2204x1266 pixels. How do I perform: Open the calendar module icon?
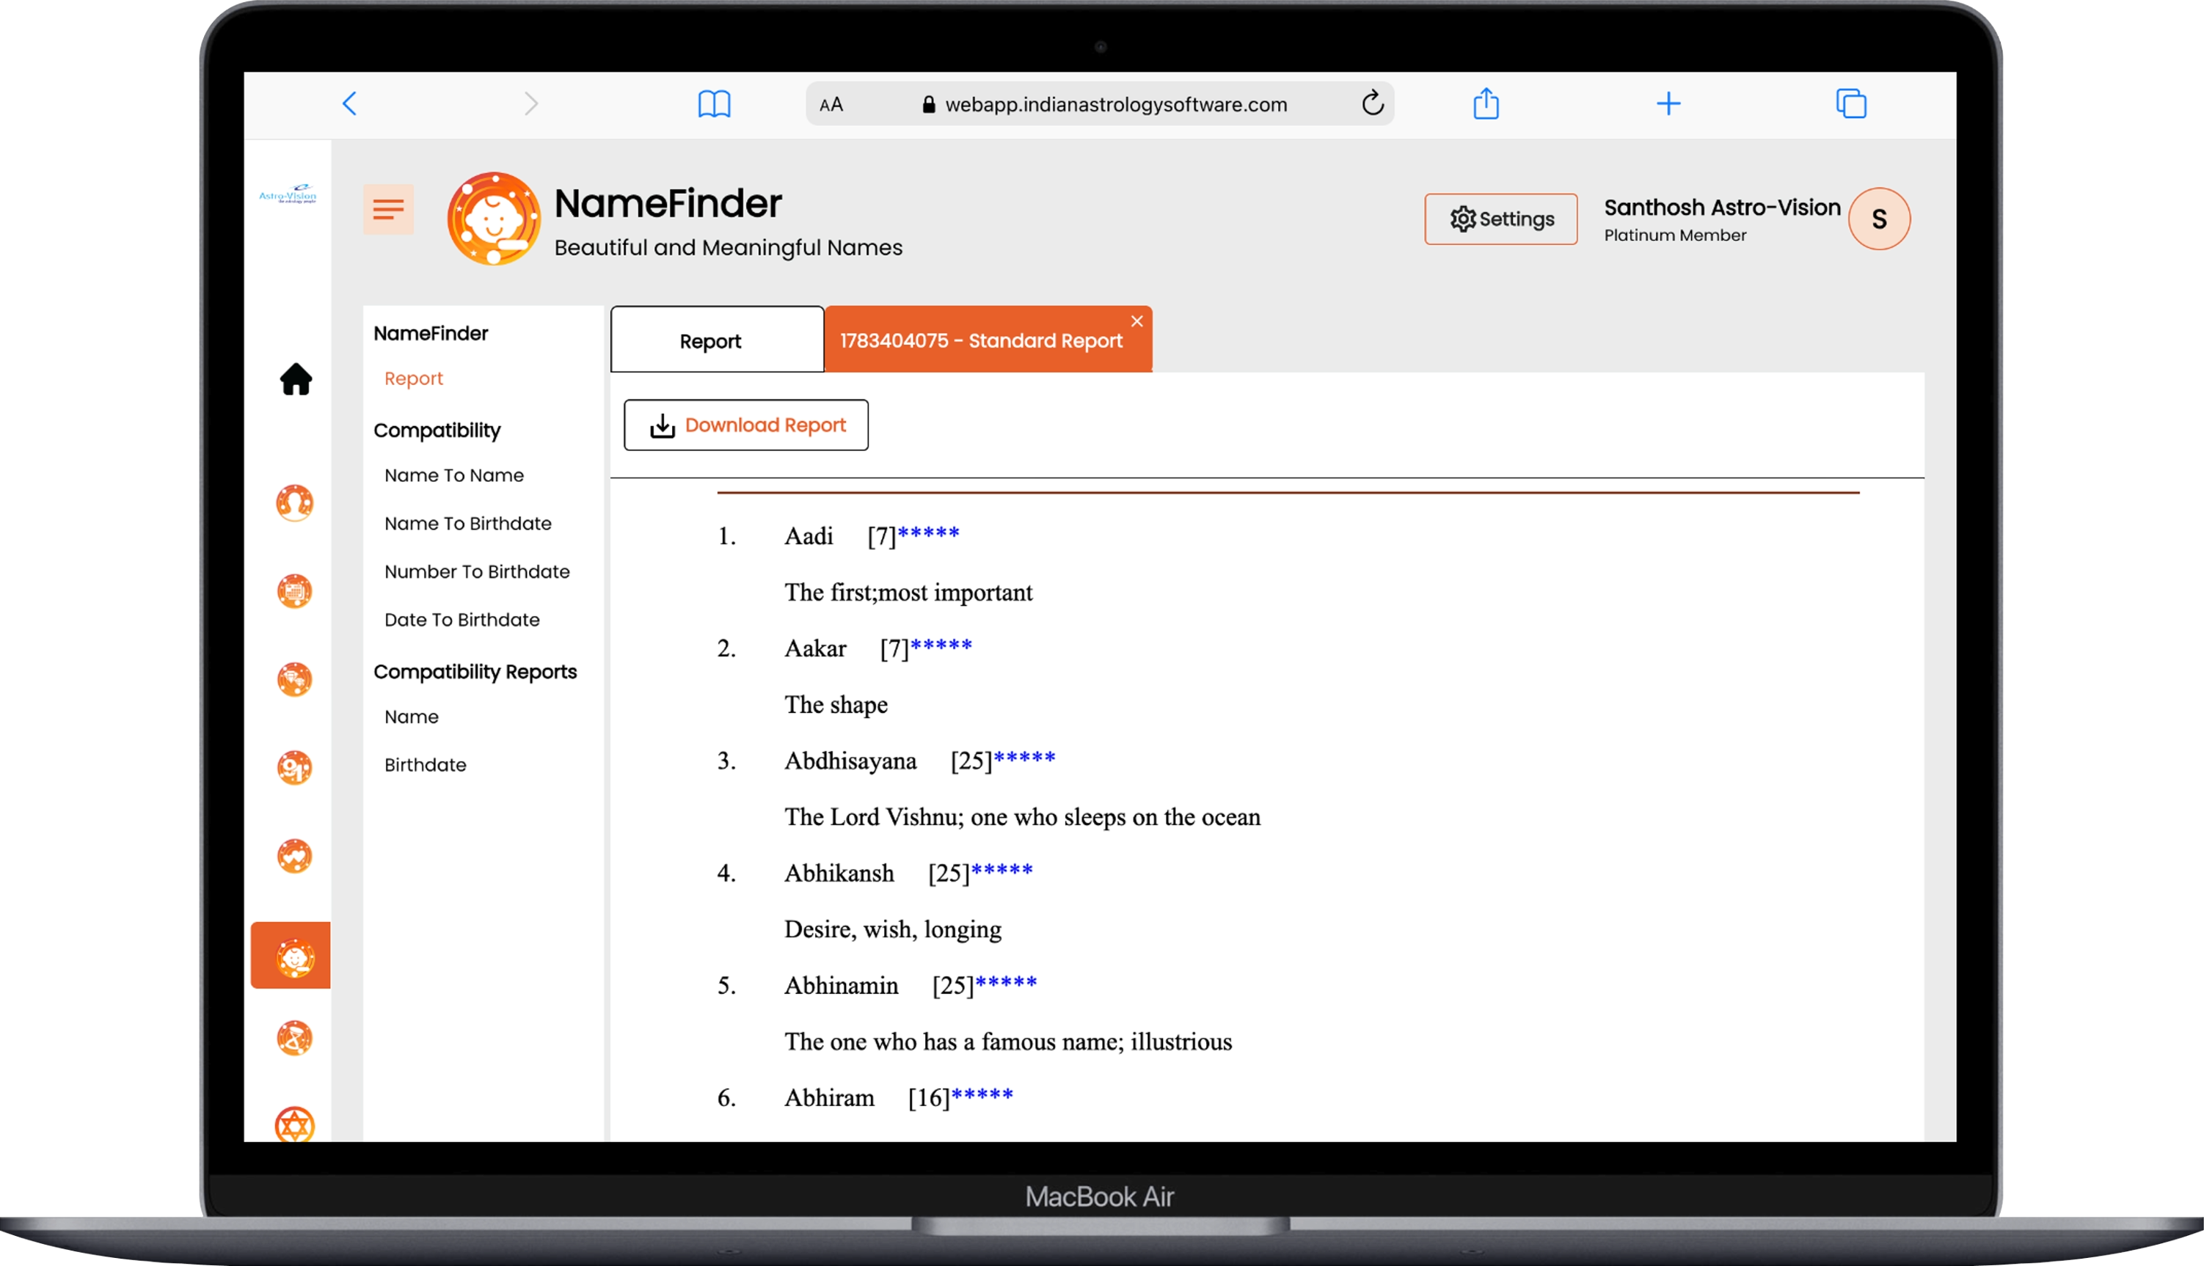(295, 591)
